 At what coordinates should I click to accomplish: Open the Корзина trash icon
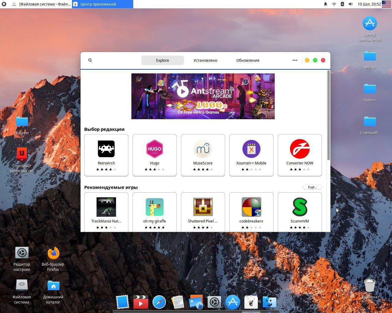(x=370, y=288)
